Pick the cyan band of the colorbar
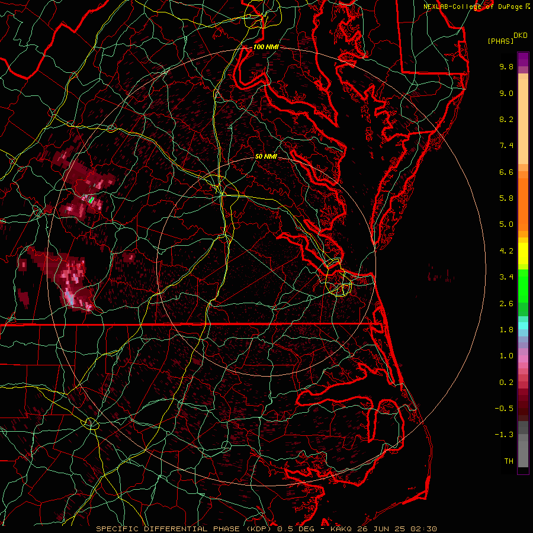 [x=523, y=326]
